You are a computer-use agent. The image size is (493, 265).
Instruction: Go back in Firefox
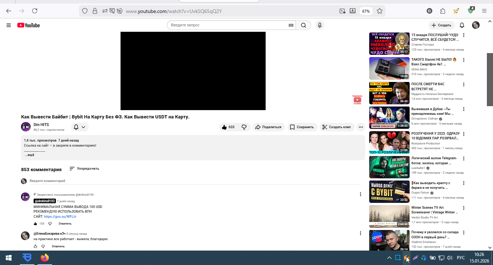(x=9, y=11)
